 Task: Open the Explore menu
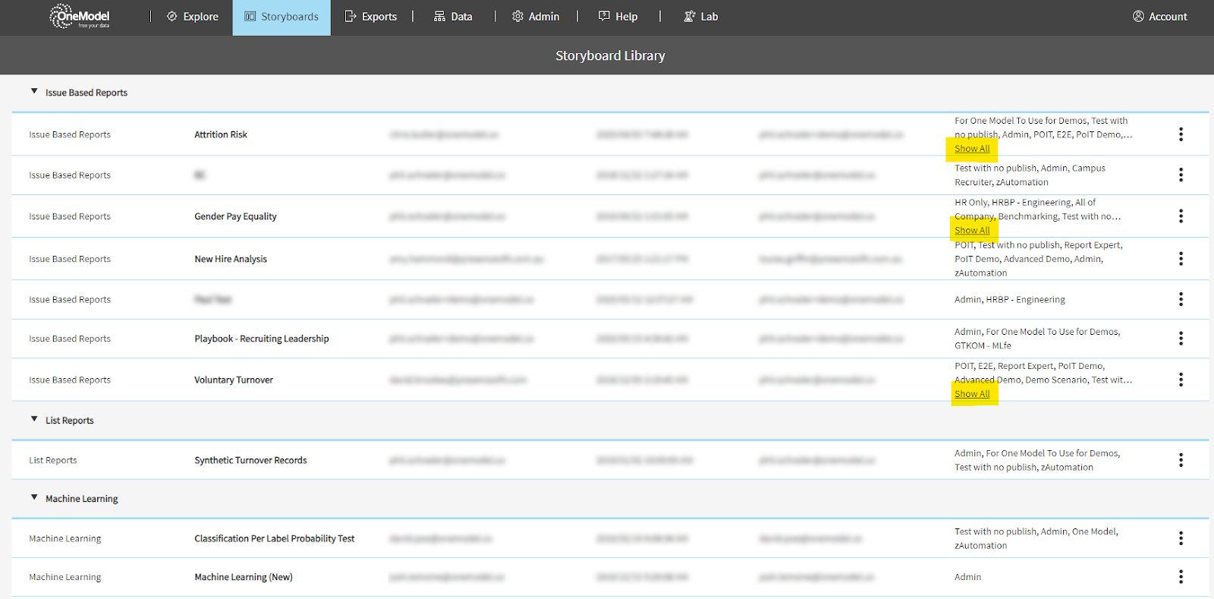193,17
